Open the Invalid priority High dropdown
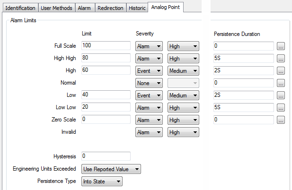 click(x=183, y=132)
